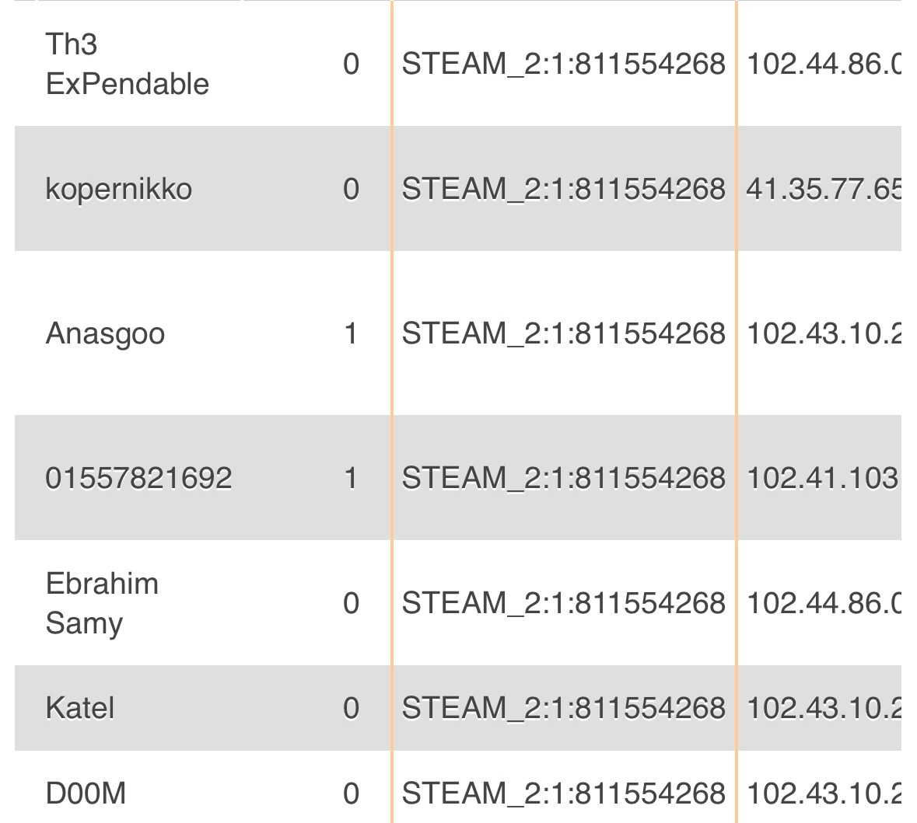Click the Anasgoo player name

pyautogui.click(x=106, y=333)
